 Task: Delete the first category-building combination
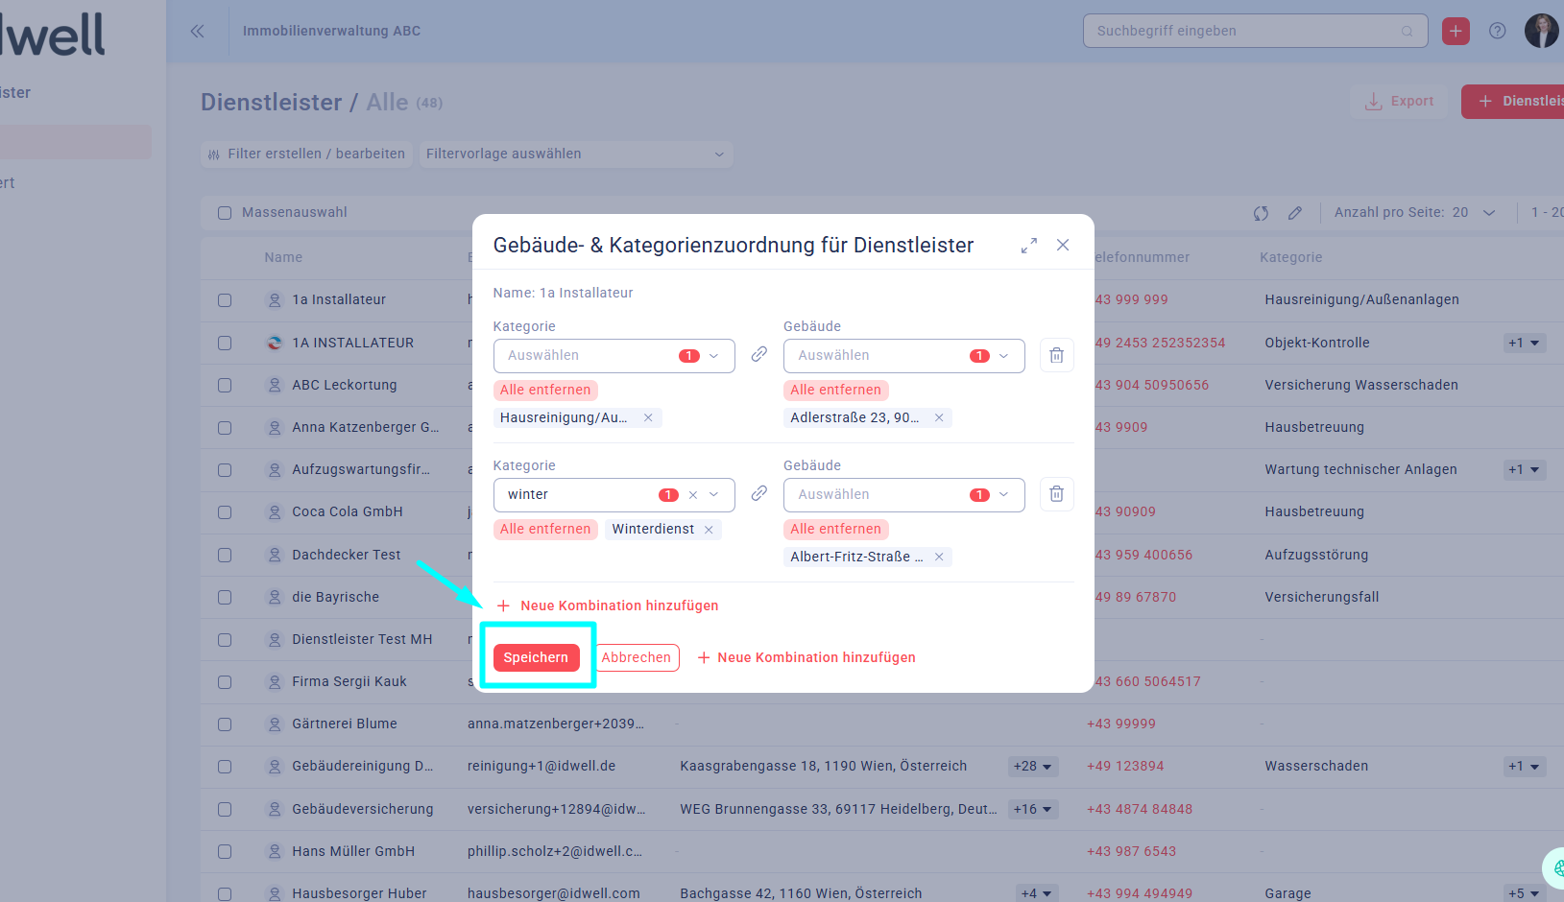click(1056, 355)
